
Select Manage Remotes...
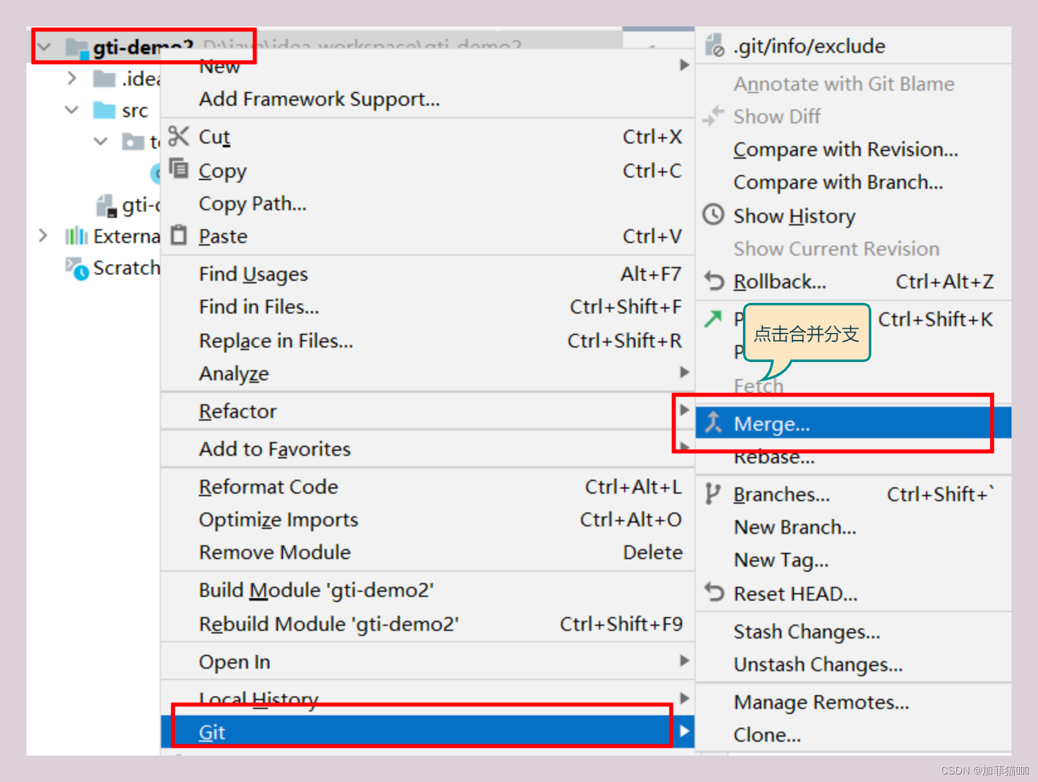click(821, 702)
